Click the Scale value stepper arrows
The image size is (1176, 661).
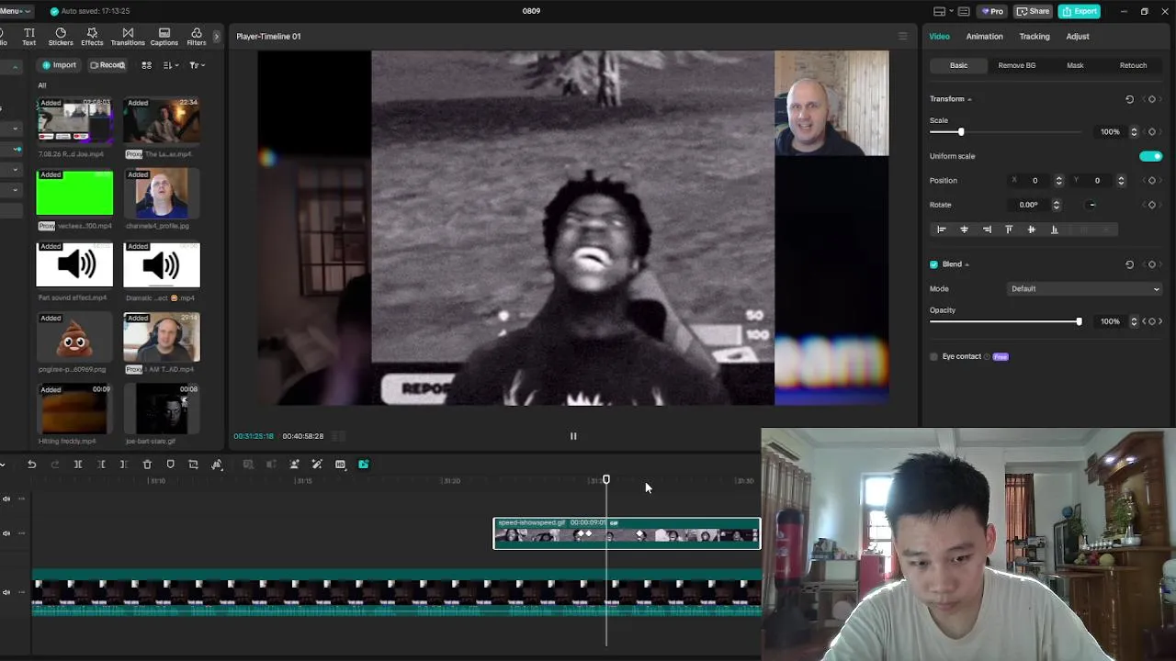[1134, 132]
